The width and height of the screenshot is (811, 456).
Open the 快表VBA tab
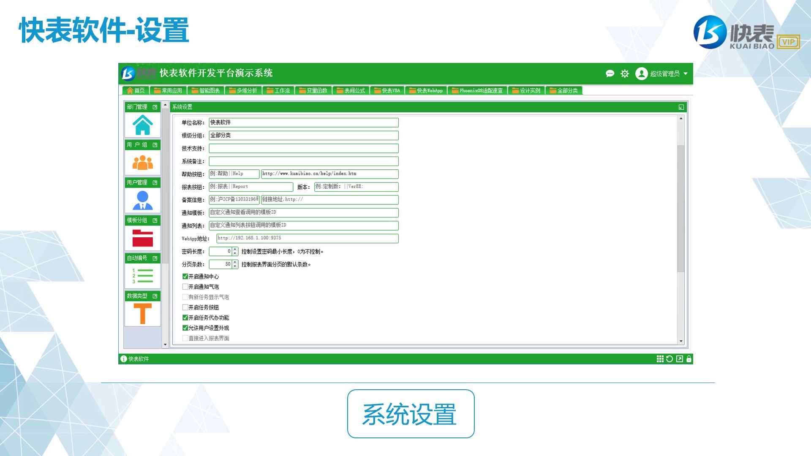tap(387, 91)
